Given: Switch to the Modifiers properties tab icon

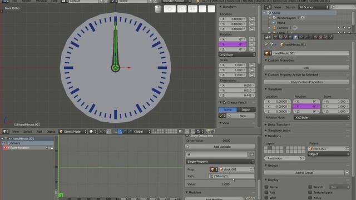Looking at the screenshot, I should tap(305, 37).
